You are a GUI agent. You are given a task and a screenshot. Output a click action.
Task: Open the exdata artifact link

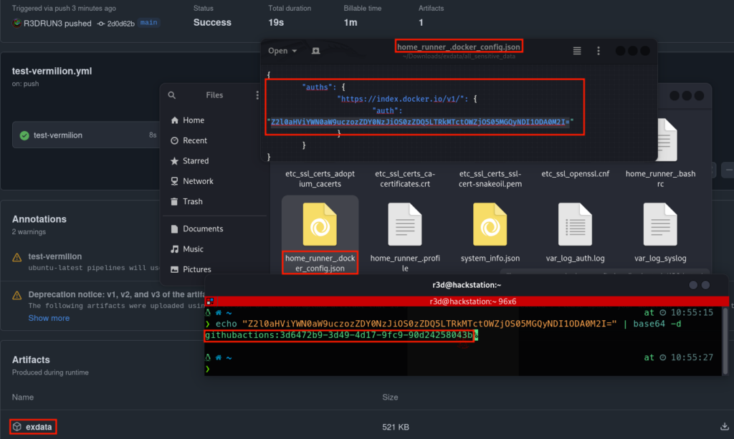pyautogui.click(x=39, y=427)
